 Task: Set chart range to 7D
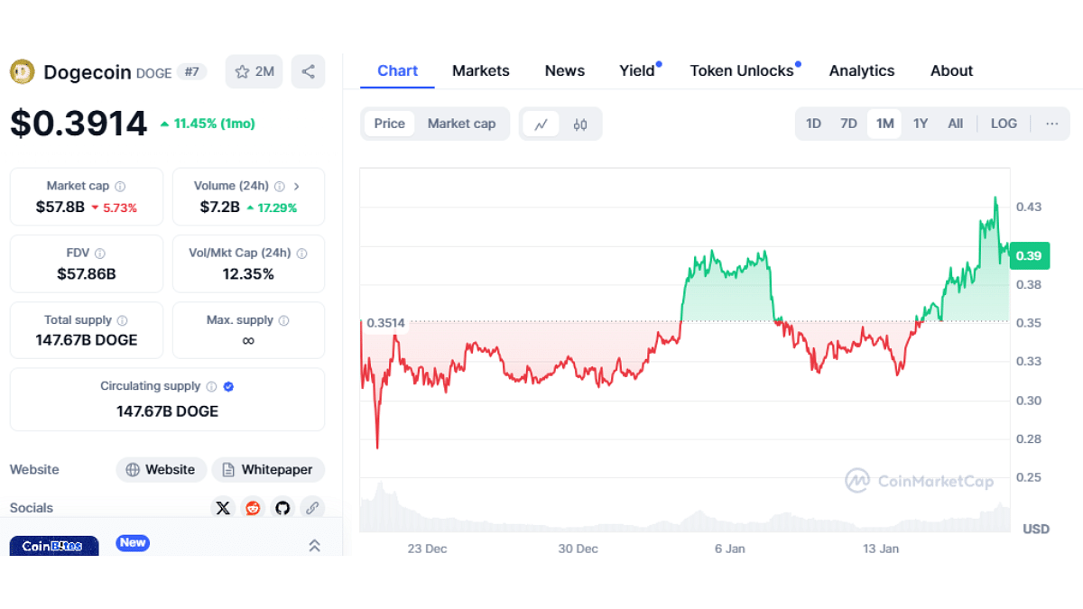pyautogui.click(x=848, y=124)
